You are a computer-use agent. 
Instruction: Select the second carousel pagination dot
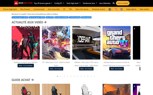61,76
